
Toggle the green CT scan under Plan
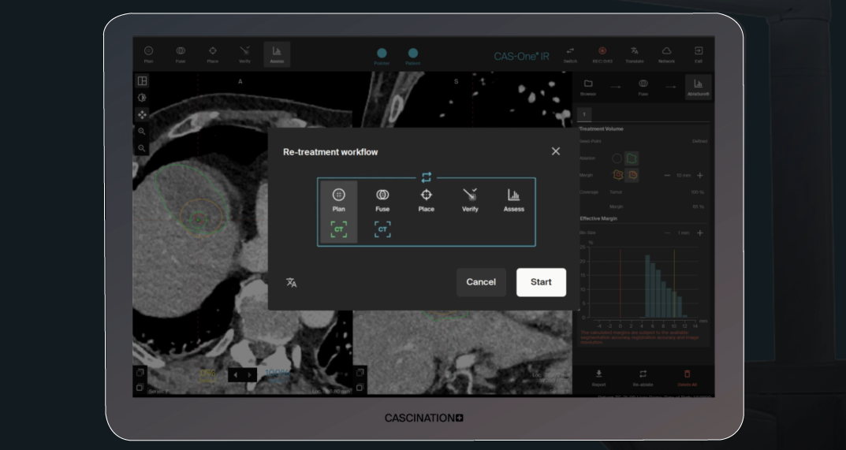point(338,229)
